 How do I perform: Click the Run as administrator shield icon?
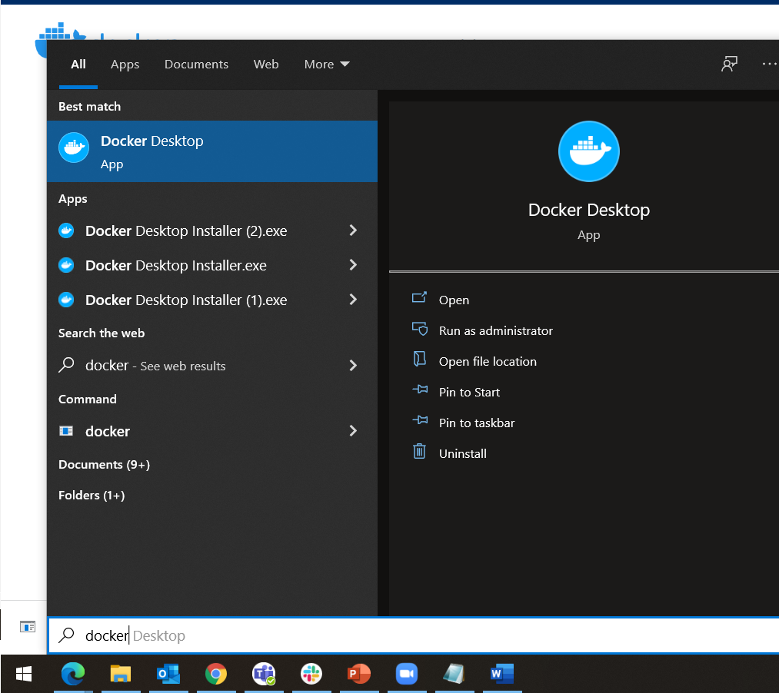(x=420, y=329)
